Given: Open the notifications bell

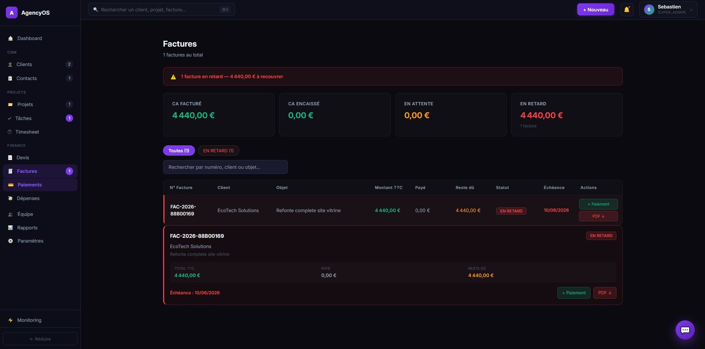Looking at the screenshot, I should pos(627,10).
